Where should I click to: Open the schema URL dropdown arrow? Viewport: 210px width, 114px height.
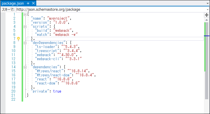tap(208, 10)
